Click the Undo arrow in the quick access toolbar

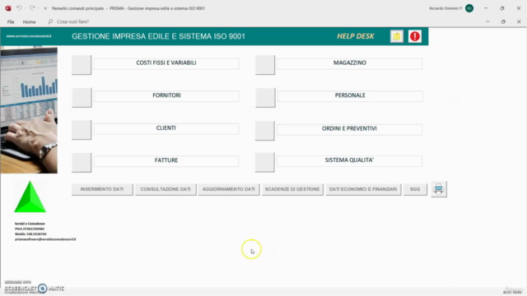pyautogui.click(x=19, y=8)
